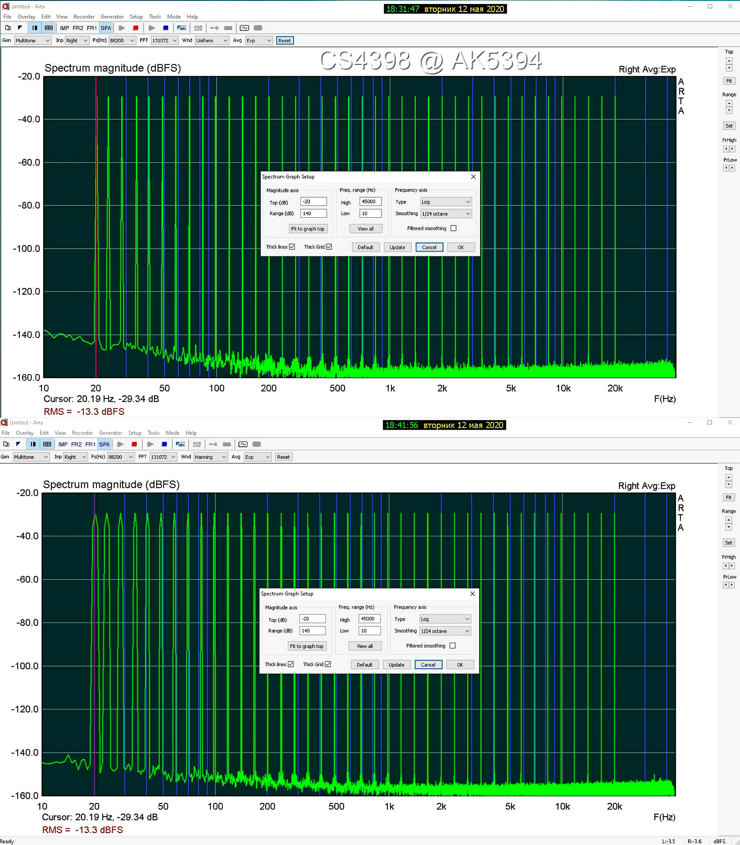This screenshot has height=845, width=740.
Task: Click the copy icon in upper Arta toolbar
Action: (x=8, y=28)
